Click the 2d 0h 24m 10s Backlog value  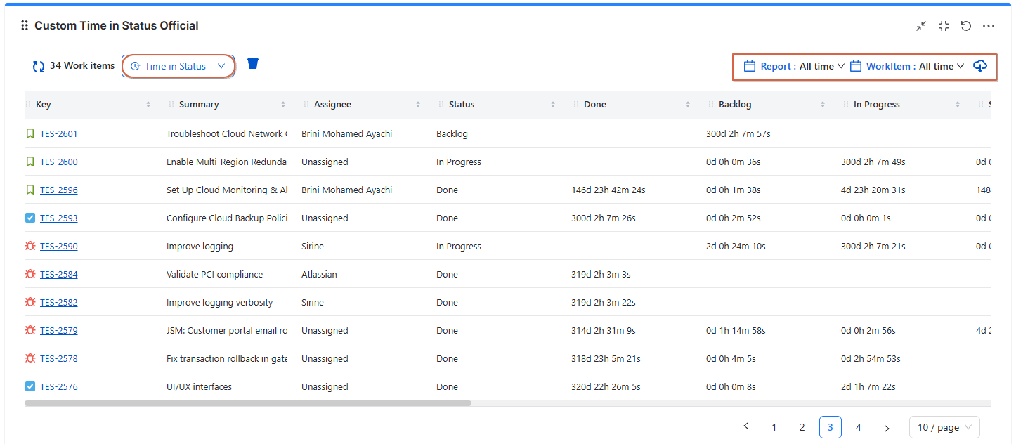[x=736, y=246]
